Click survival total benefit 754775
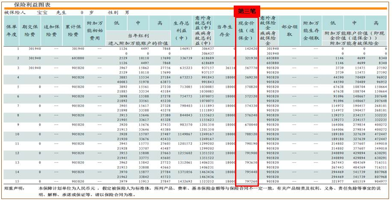The height and width of the screenshot is (202, 392). click(x=186, y=96)
